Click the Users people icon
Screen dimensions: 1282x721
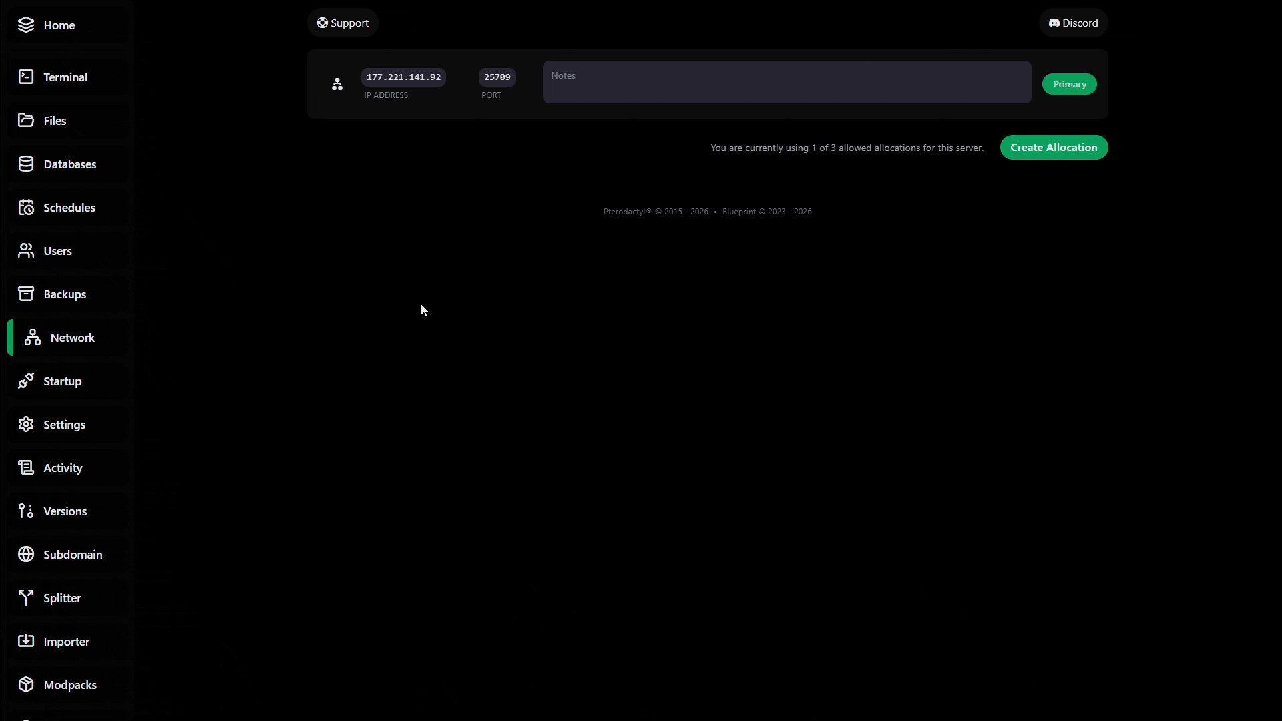26,251
